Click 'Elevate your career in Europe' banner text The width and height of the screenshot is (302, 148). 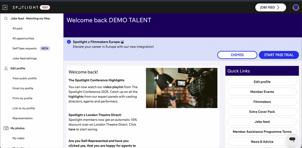(113, 47)
